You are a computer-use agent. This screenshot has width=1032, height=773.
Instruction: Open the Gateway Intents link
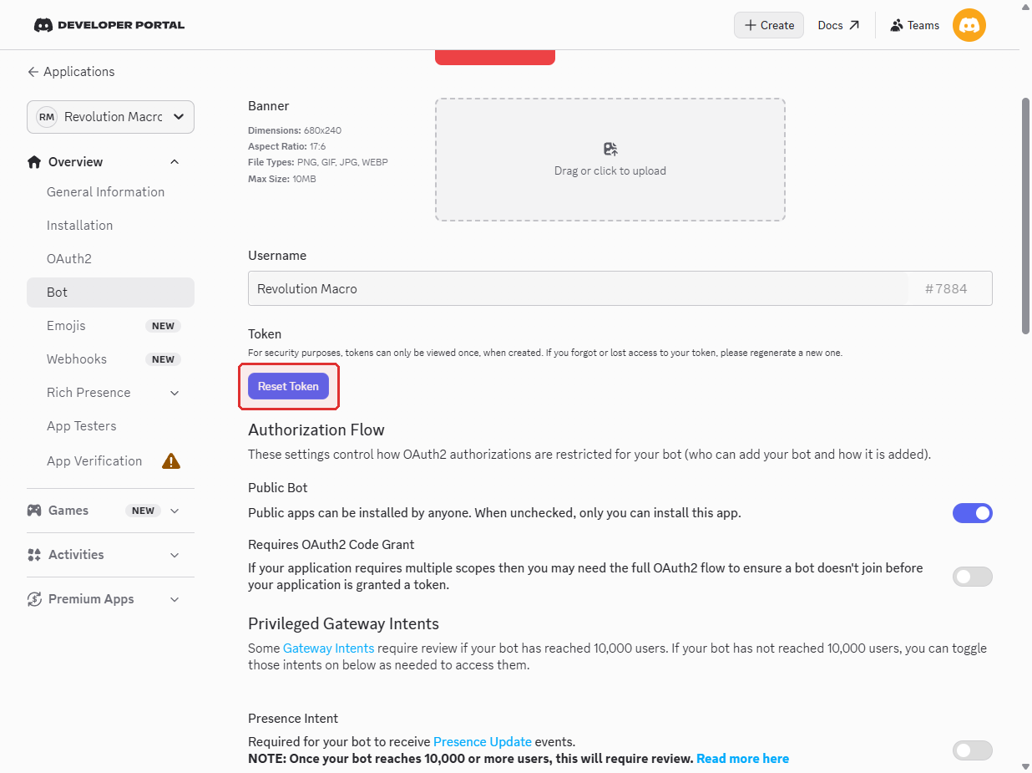tap(328, 648)
